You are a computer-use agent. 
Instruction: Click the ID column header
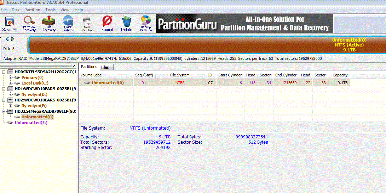tap(210, 75)
